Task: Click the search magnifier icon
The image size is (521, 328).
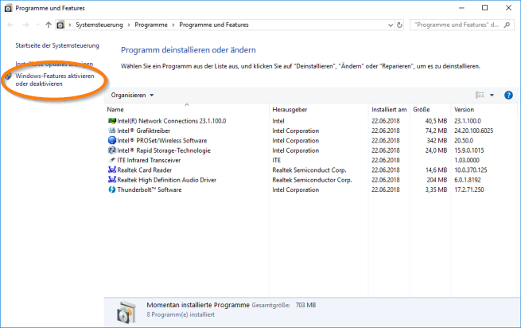Action: tap(507, 25)
